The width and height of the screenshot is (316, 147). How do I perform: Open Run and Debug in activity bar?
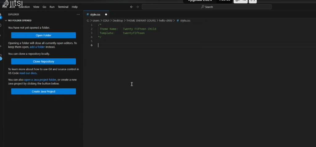point(1,46)
